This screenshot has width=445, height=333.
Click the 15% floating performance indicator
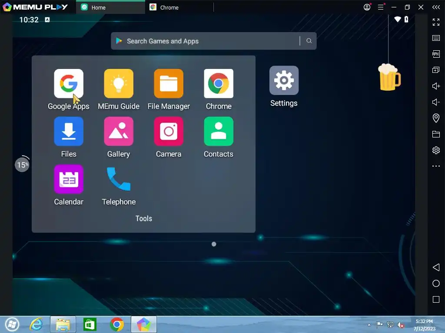[x=22, y=164]
